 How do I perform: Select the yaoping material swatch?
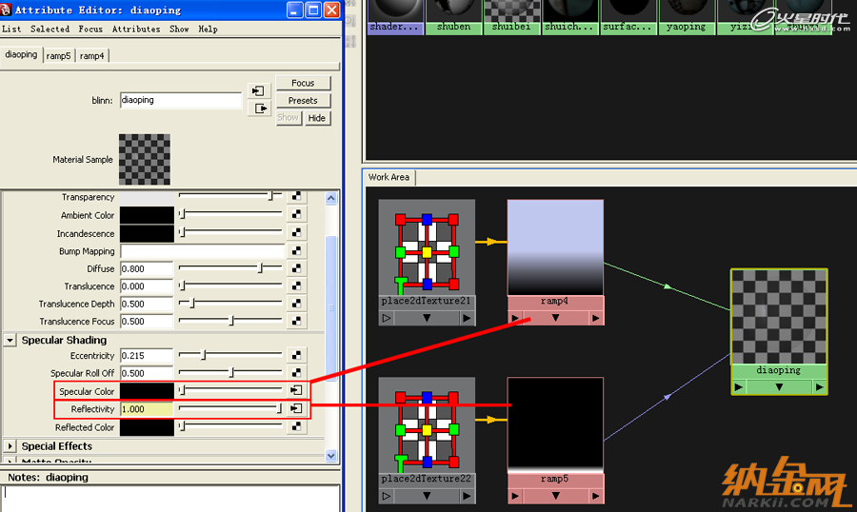coord(686,17)
